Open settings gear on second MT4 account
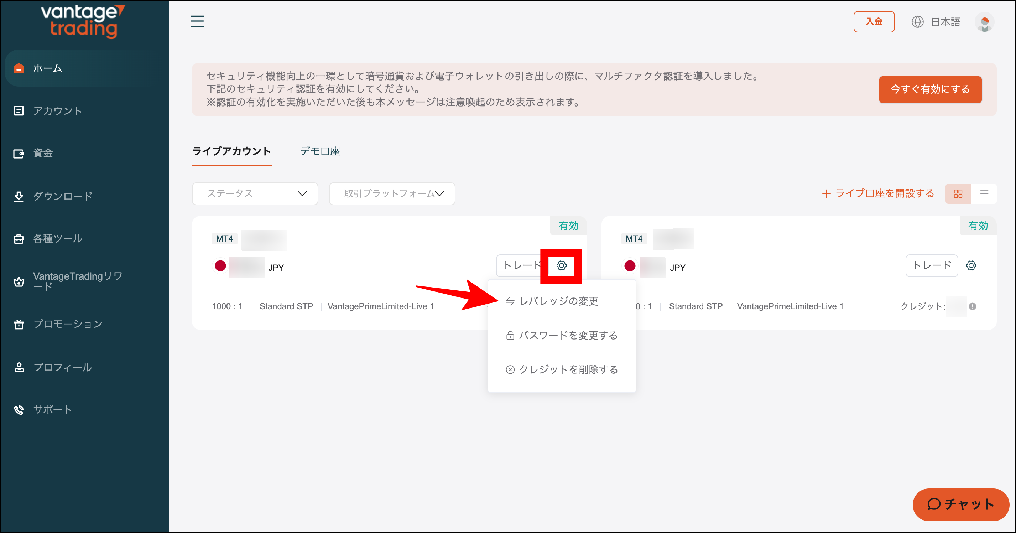The image size is (1016, 533). (971, 265)
